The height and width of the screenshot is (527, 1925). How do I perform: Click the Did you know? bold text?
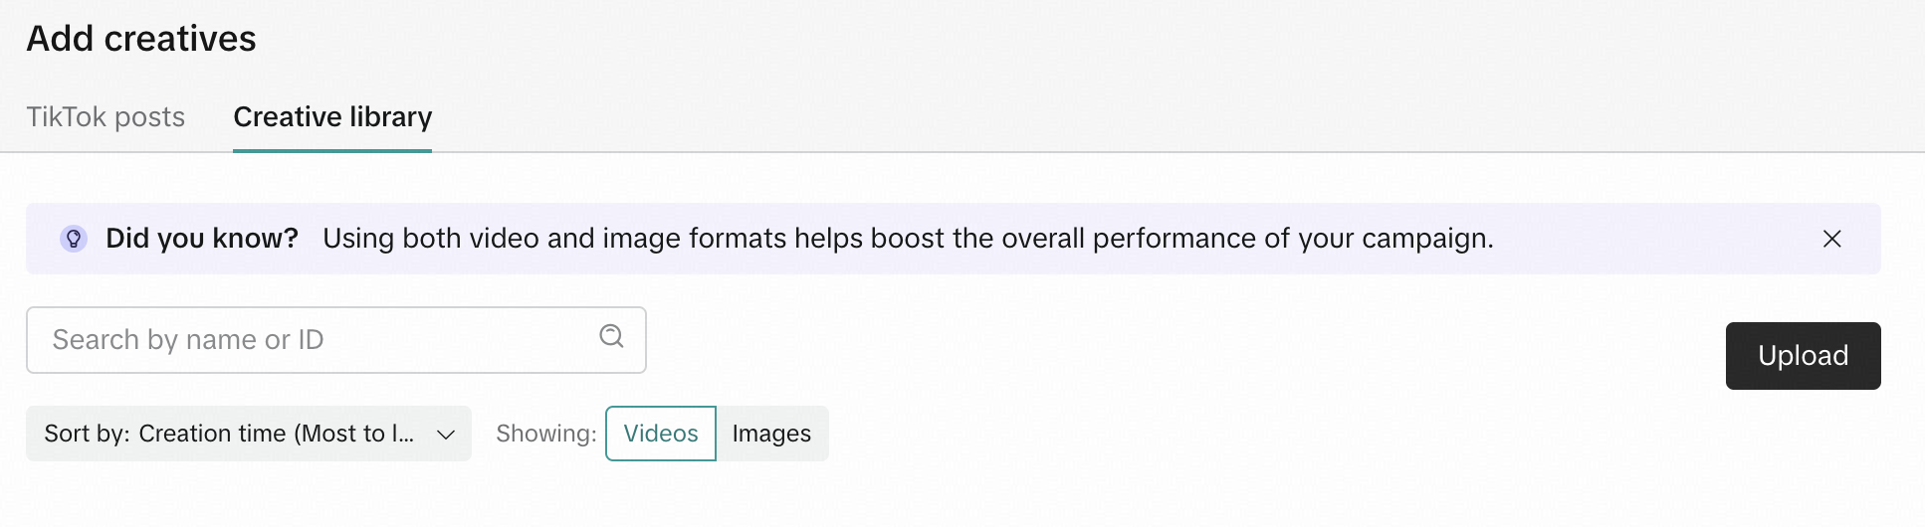(202, 239)
